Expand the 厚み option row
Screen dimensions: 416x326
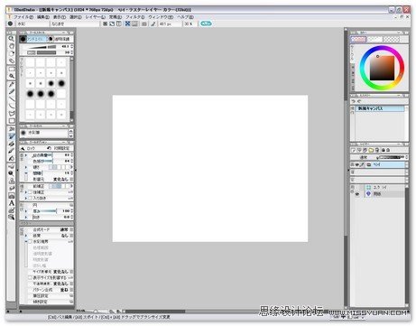point(26,211)
